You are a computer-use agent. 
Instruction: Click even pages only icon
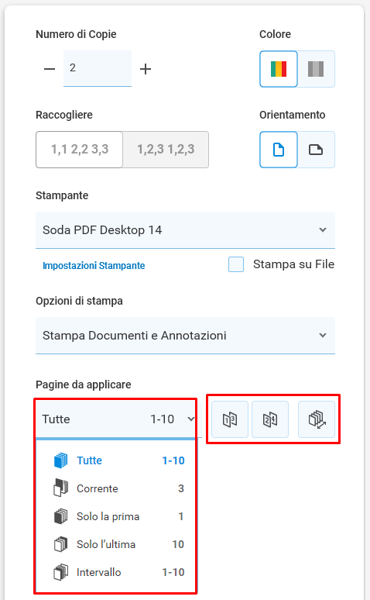tap(270, 419)
